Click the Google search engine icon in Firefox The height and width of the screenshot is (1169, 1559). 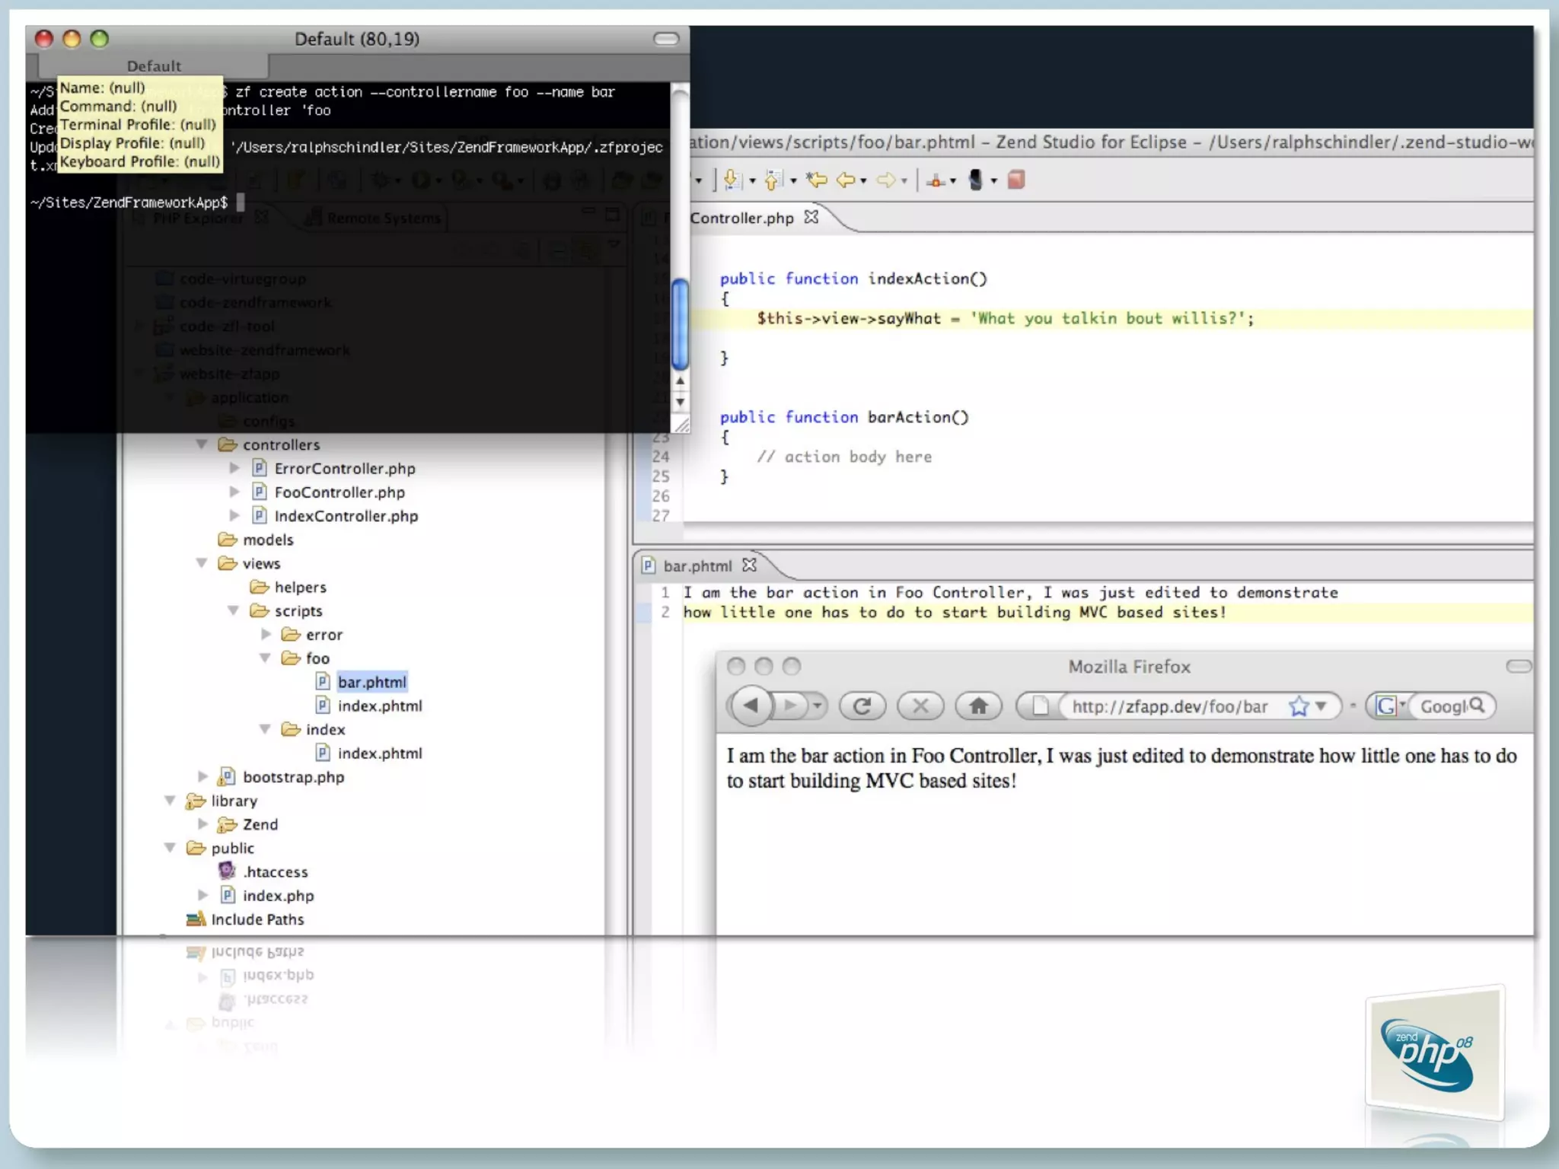tap(1387, 706)
